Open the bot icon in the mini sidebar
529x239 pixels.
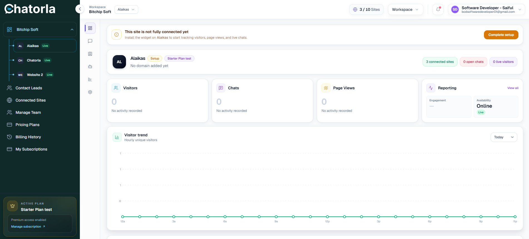point(90,66)
